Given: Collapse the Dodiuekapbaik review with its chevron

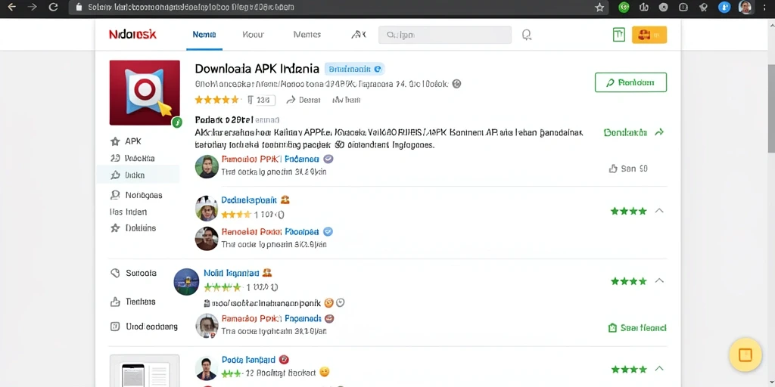Looking at the screenshot, I should pos(659,211).
